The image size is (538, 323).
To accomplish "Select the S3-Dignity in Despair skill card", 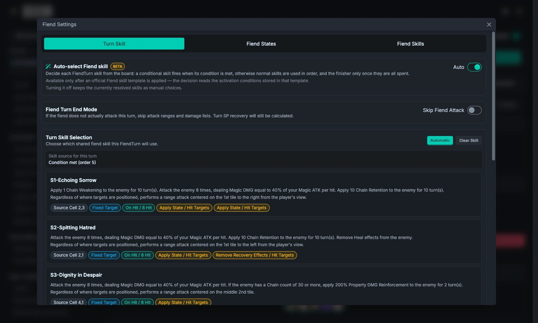I will click(x=264, y=286).
